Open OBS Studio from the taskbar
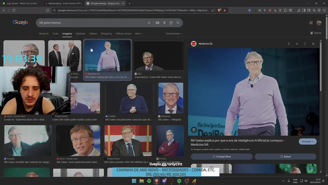 point(187,181)
